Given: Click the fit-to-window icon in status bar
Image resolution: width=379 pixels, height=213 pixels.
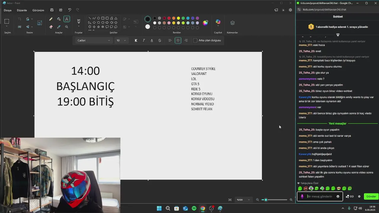Looking at the screenshot, I should click(x=230, y=200).
